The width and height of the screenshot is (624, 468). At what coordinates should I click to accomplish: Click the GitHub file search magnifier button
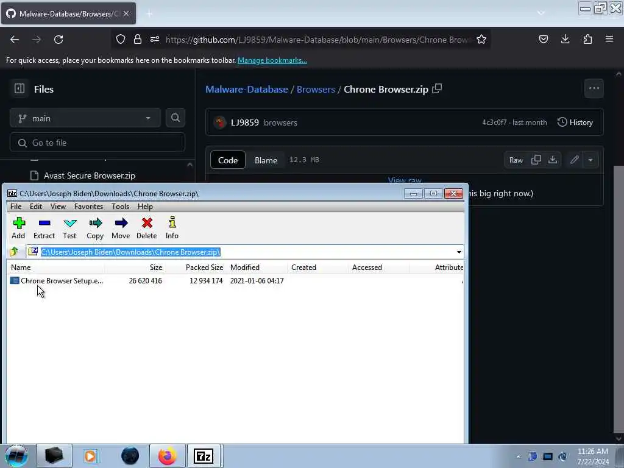[x=175, y=118]
